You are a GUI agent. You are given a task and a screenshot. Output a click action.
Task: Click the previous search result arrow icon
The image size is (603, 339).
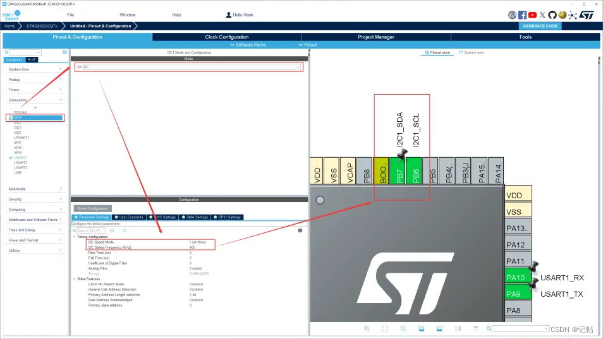coord(112,231)
